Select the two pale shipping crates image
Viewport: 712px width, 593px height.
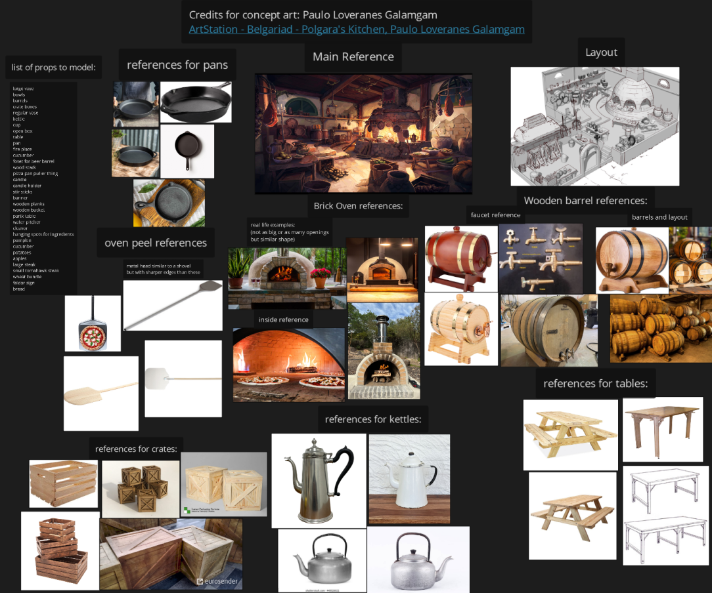(x=224, y=484)
